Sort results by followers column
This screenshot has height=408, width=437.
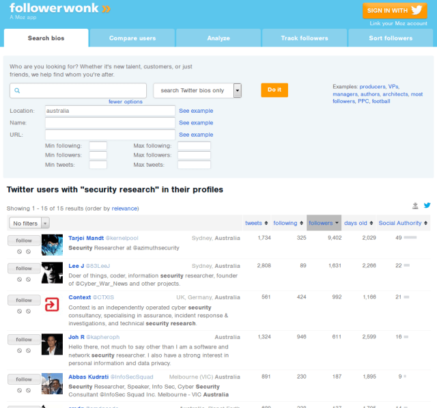(x=324, y=223)
